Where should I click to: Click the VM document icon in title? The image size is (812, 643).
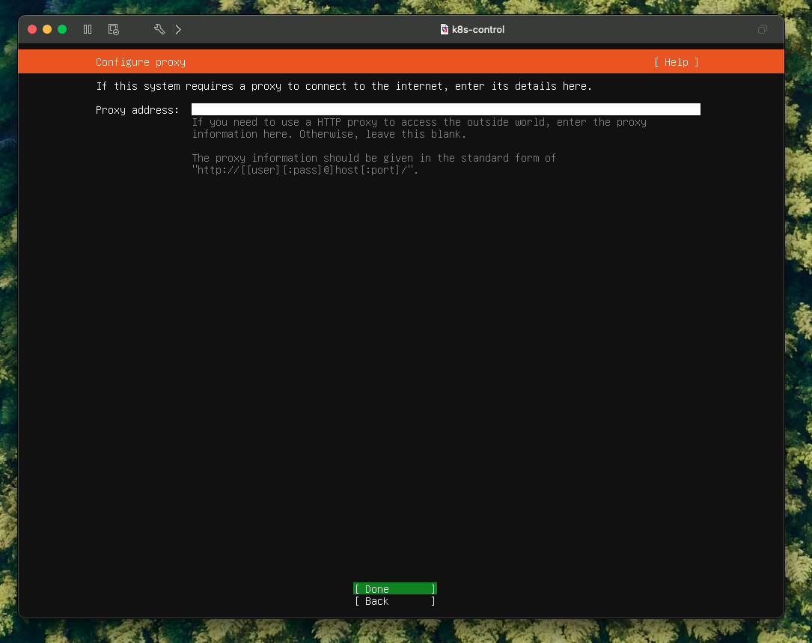pos(445,29)
